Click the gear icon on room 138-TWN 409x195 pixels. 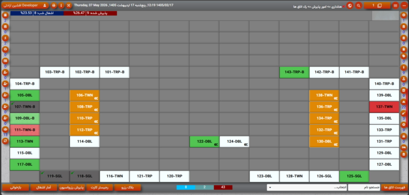(336, 99)
